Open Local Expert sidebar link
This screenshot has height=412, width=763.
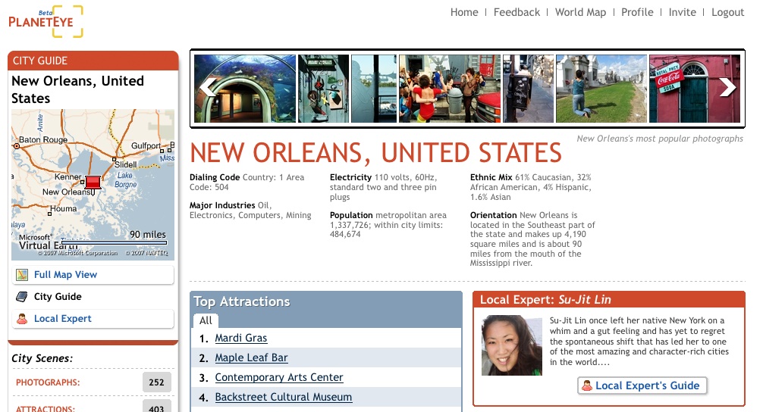click(63, 319)
